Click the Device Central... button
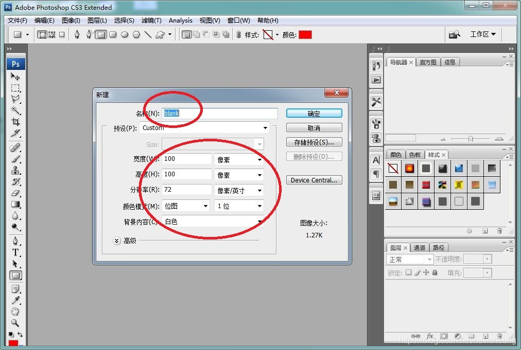521x350 pixels. point(314,180)
